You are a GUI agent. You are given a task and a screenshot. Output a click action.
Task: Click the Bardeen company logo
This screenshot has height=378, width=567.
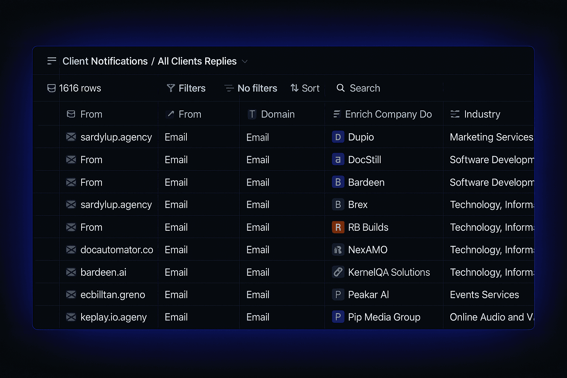pyautogui.click(x=338, y=182)
